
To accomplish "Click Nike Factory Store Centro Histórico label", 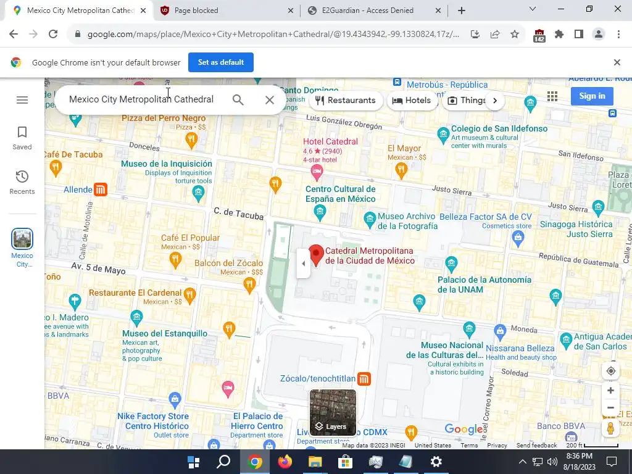I will pos(153,421).
